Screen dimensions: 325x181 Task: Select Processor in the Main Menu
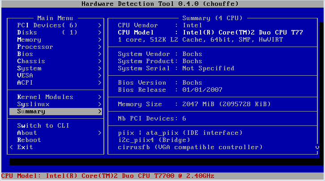[x=56, y=47]
